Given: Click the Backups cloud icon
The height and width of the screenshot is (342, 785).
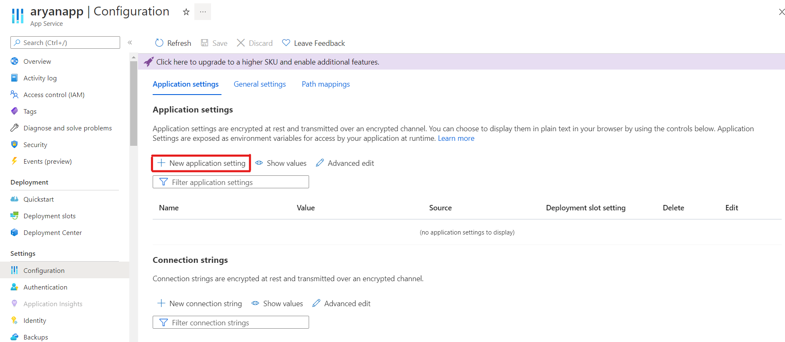Looking at the screenshot, I should tap(14, 337).
